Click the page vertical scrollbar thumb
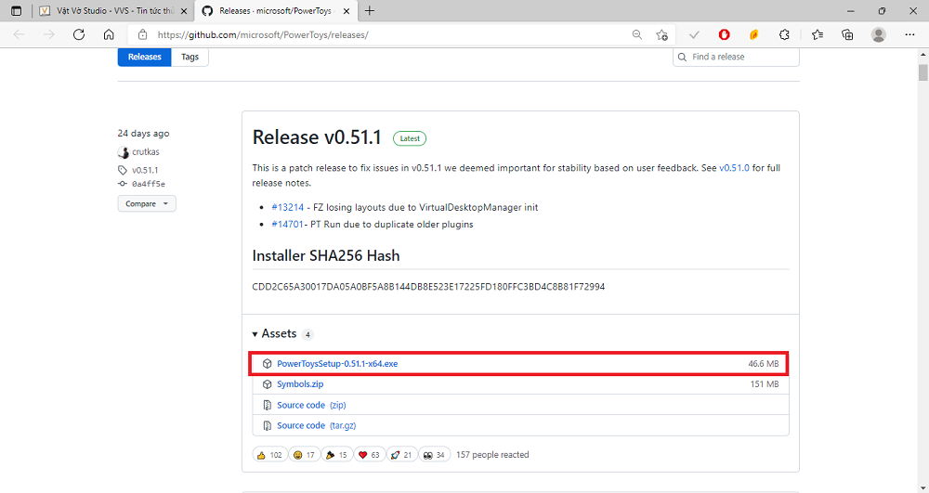Image resolution: width=929 pixels, height=493 pixels. (x=923, y=72)
